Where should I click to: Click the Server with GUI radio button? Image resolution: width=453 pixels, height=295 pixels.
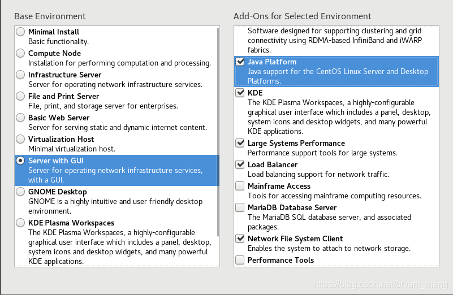click(x=20, y=160)
